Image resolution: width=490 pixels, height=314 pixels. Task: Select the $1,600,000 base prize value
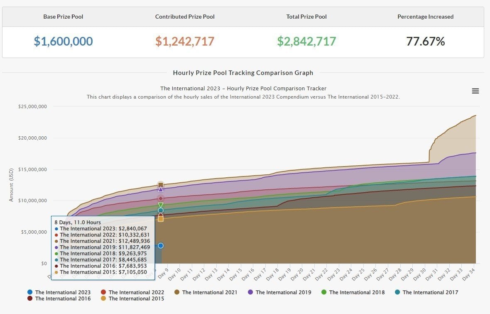63,41
